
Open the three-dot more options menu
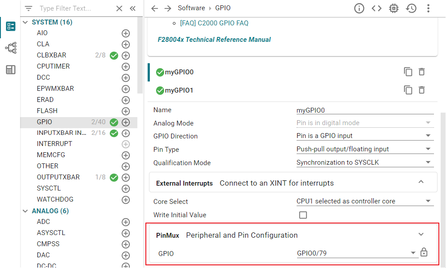pos(428,8)
